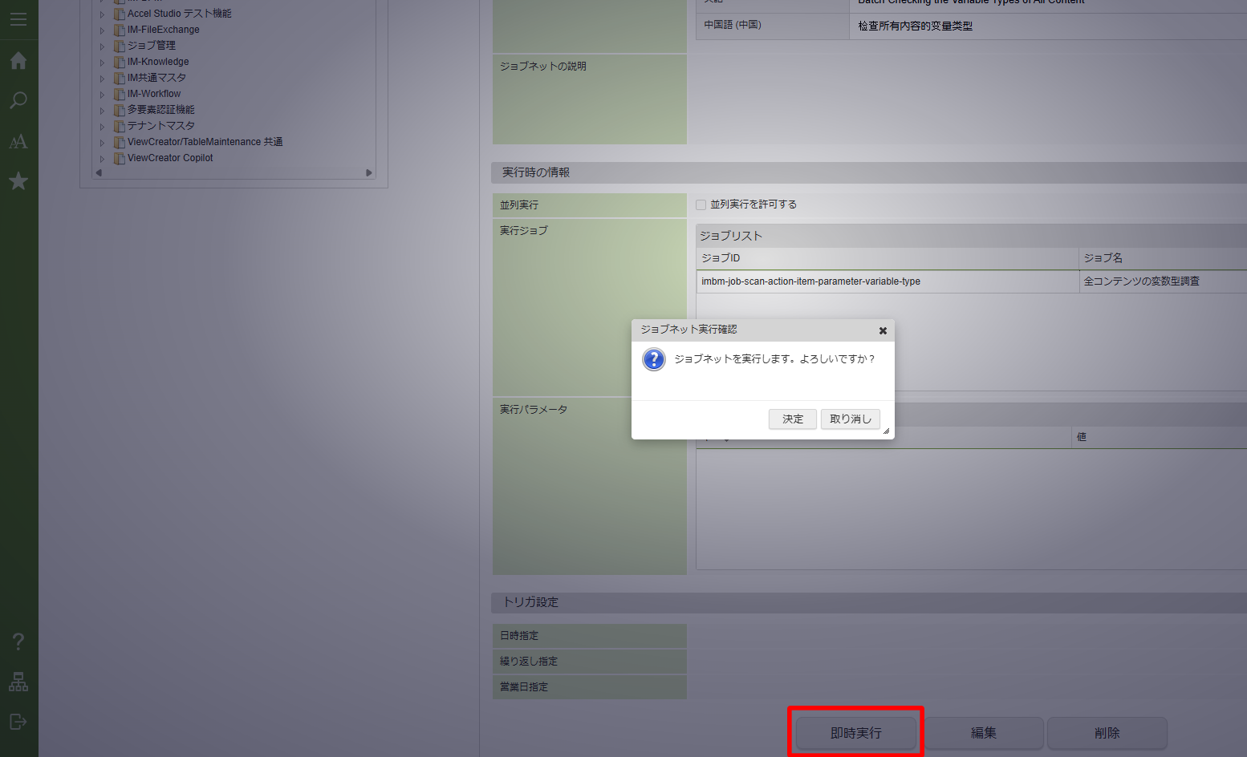The image size is (1247, 757).
Task: Click the font size AA icon
Action: (x=18, y=142)
